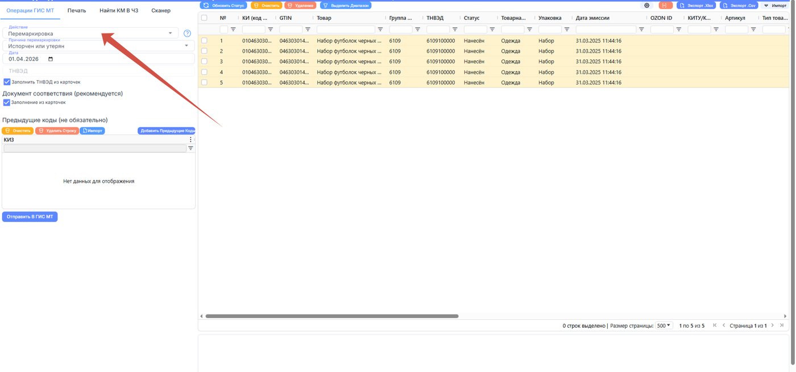Screen dimensions: 796x372
Task: Open the Найти КМ В ЧЗ tab
Action: click(119, 10)
